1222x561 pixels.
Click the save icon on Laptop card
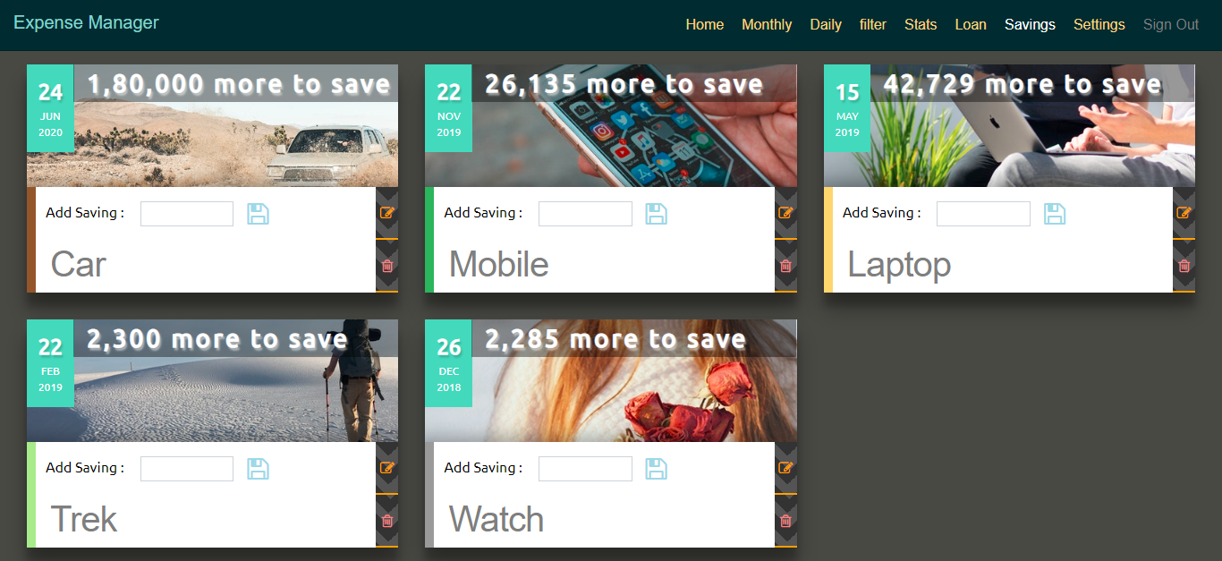click(1055, 214)
